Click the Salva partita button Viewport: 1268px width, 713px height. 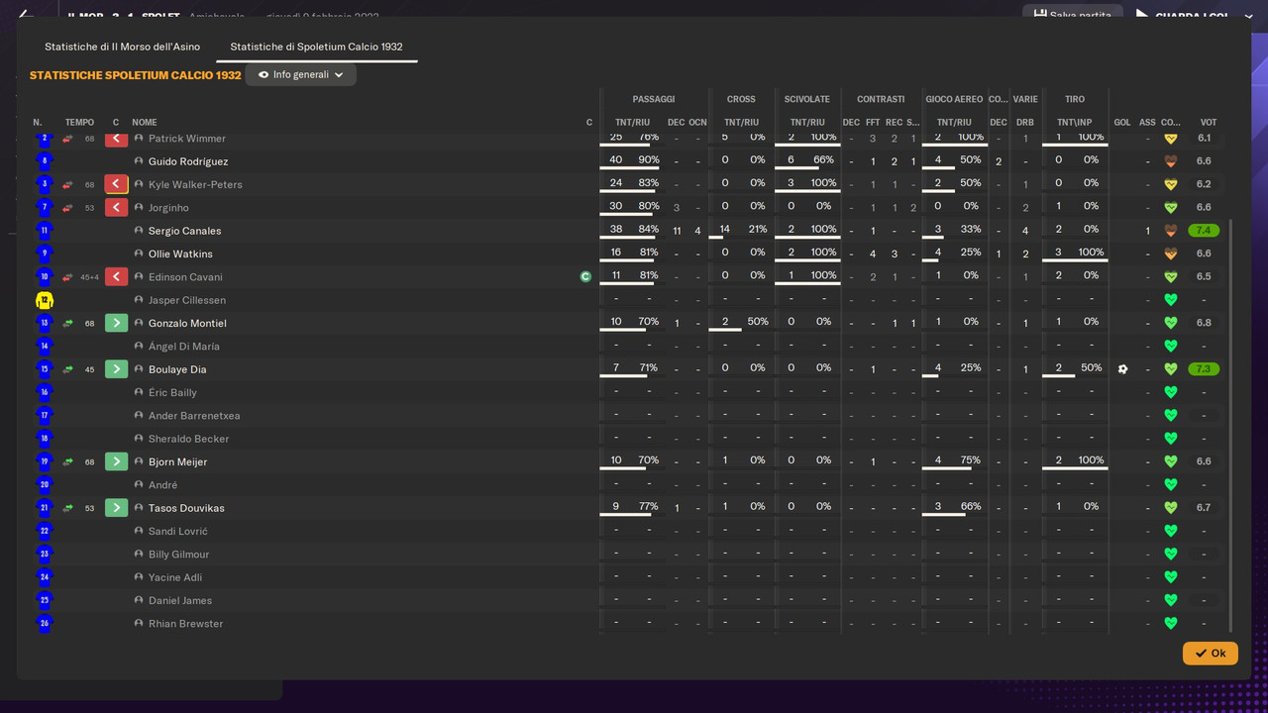tap(1072, 14)
